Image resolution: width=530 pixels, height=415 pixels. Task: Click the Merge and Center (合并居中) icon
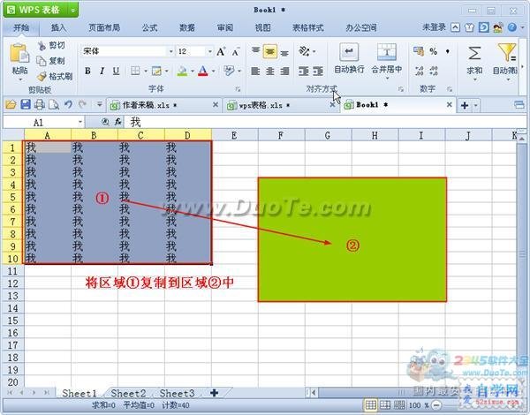387,53
